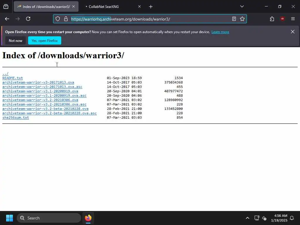Viewport: 300px width, 225px height.
Task: Open the clock showing 4:56 AM
Action: [279, 218]
